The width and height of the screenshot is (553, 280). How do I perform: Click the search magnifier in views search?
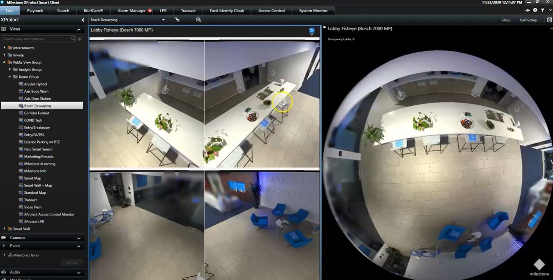coord(73,39)
